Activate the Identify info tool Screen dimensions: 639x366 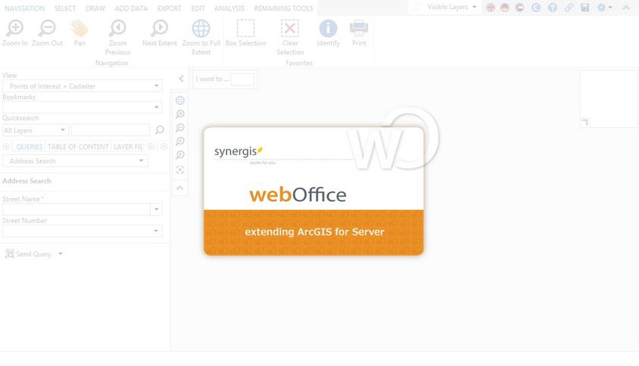coord(328,33)
